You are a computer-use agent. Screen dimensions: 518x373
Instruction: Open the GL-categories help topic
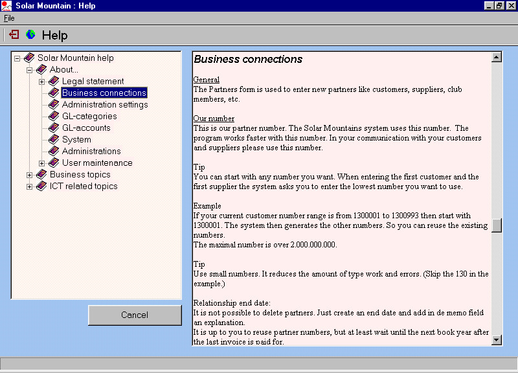(89, 117)
